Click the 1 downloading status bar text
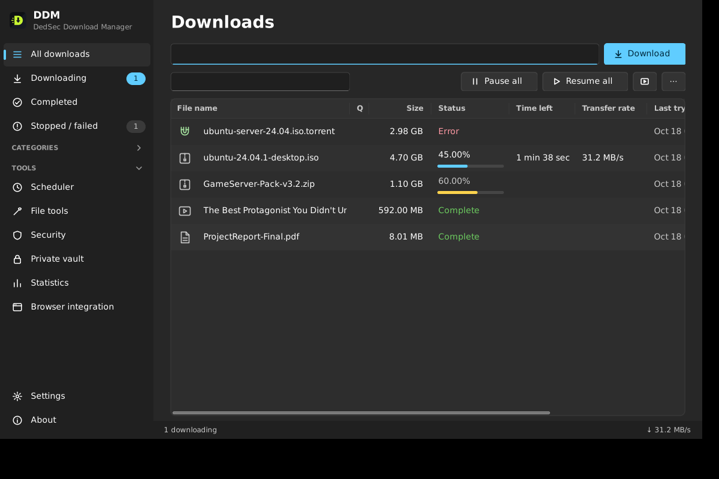 click(x=191, y=430)
